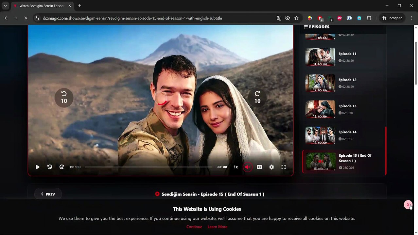Click the third-party cookies blocked eye icon
The height and width of the screenshot is (235, 418).
[x=287, y=18]
